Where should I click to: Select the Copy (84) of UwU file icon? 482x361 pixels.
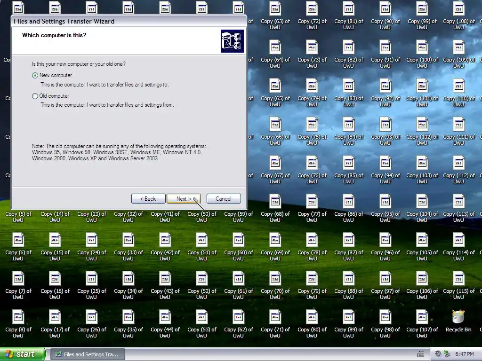pyautogui.click(x=349, y=124)
